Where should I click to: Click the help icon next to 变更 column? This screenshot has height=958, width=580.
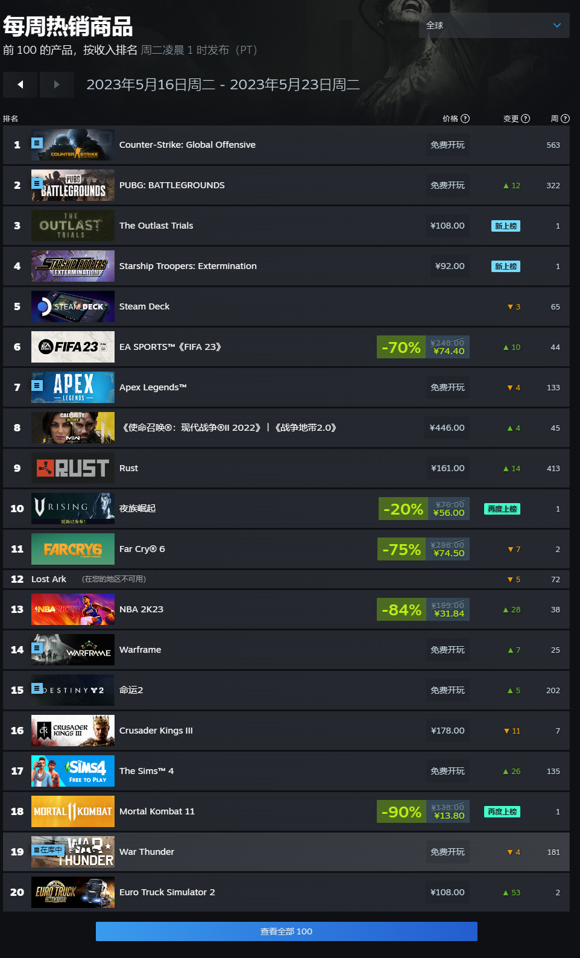(525, 119)
